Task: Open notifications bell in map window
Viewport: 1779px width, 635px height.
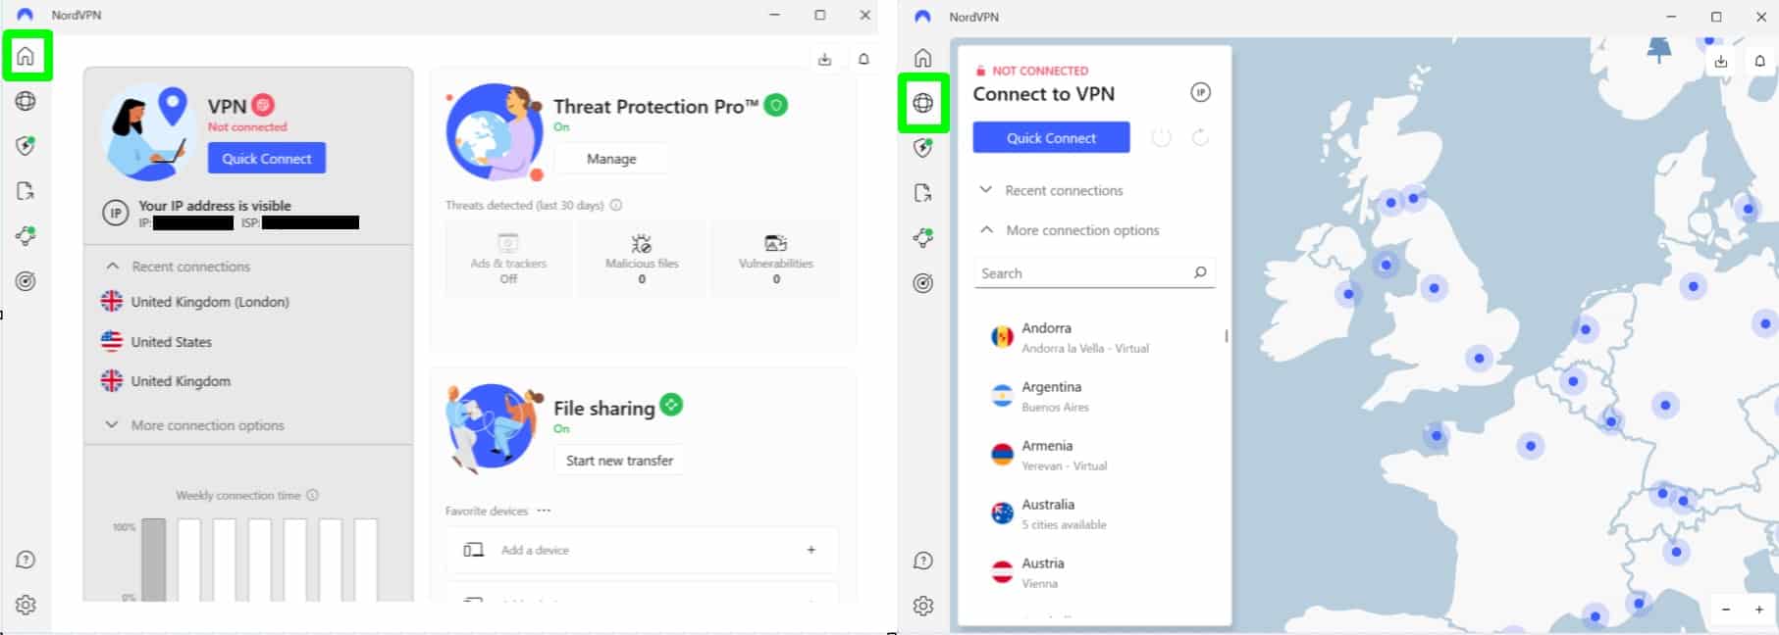Action: (x=1759, y=61)
